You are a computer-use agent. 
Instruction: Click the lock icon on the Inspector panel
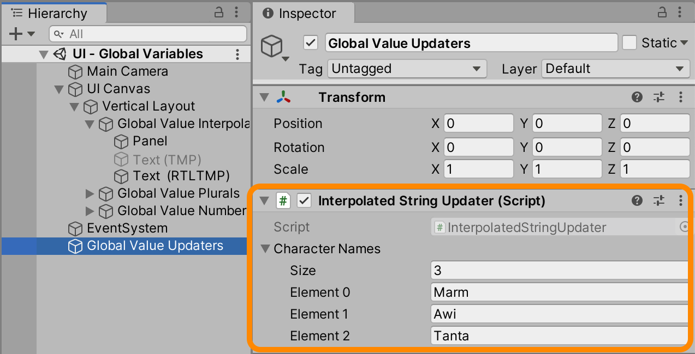pyautogui.click(x=662, y=13)
